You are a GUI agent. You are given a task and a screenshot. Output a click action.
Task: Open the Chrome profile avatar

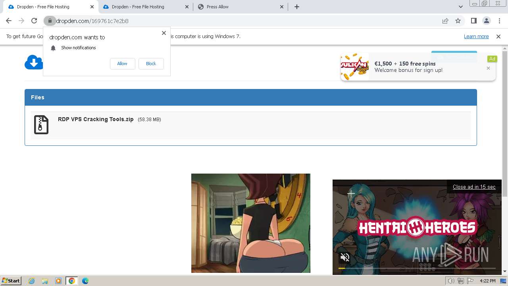click(486, 21)
